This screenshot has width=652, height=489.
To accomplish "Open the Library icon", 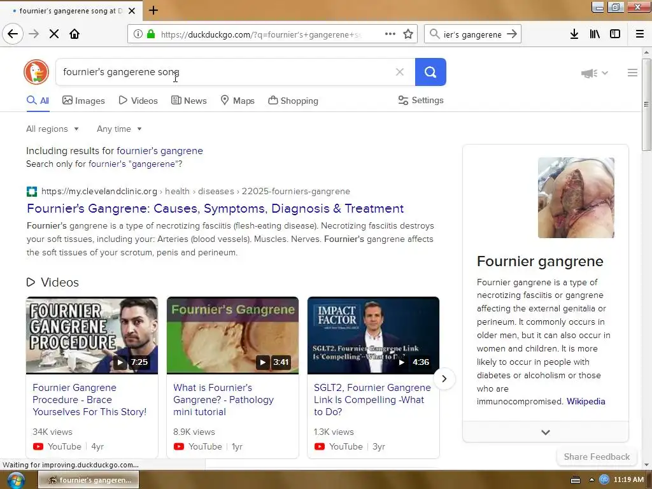I will [595, 34].
